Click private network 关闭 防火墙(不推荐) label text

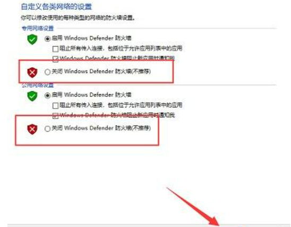click(x=101, y=71)
